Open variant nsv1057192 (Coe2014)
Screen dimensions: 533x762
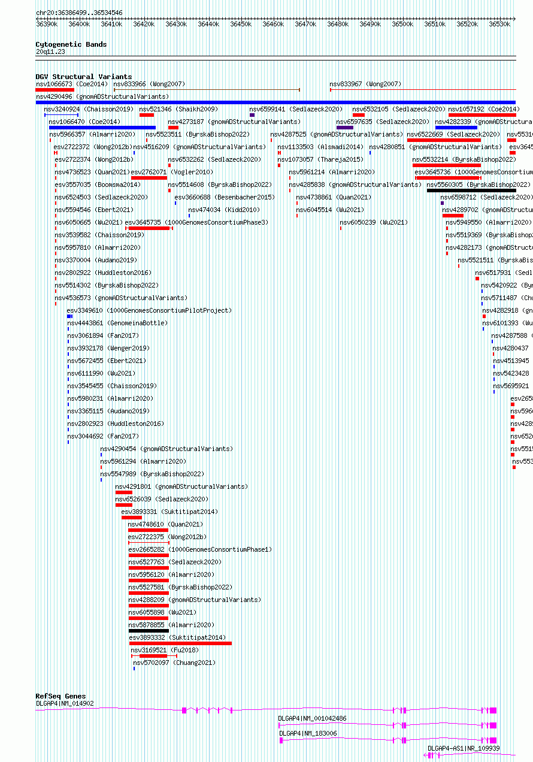pos(484,110)
